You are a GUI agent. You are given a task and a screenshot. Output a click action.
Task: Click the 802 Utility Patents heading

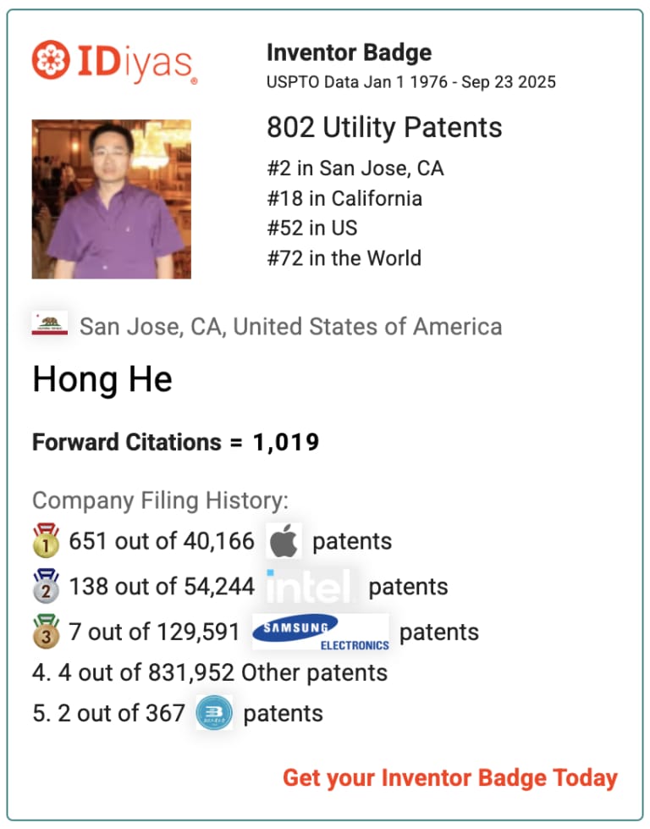tap(384, 128)
